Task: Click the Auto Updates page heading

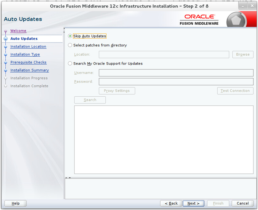Action: click(x=23, y=19)
